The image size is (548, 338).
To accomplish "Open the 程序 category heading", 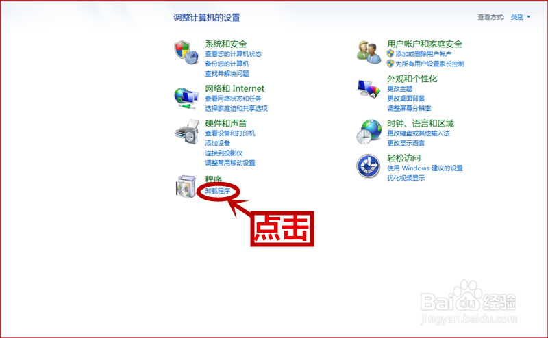I will click(x=213, y=179).
